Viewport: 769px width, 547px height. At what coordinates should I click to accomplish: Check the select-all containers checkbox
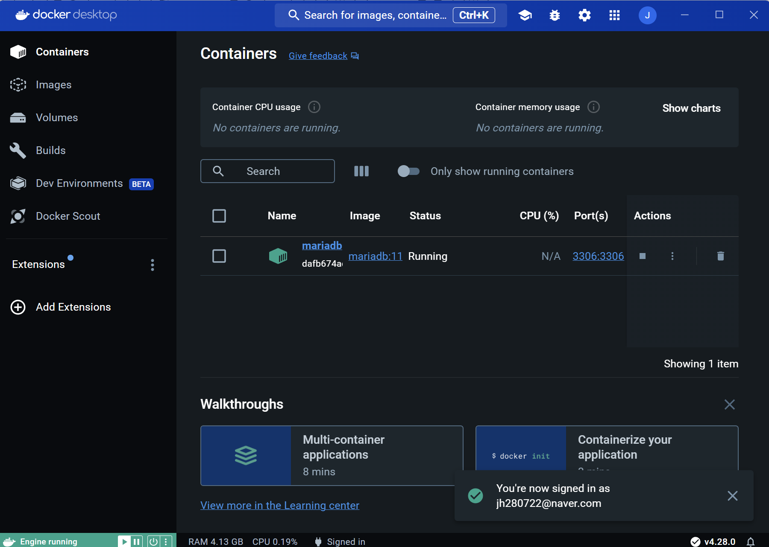click(x=219, y=216)
